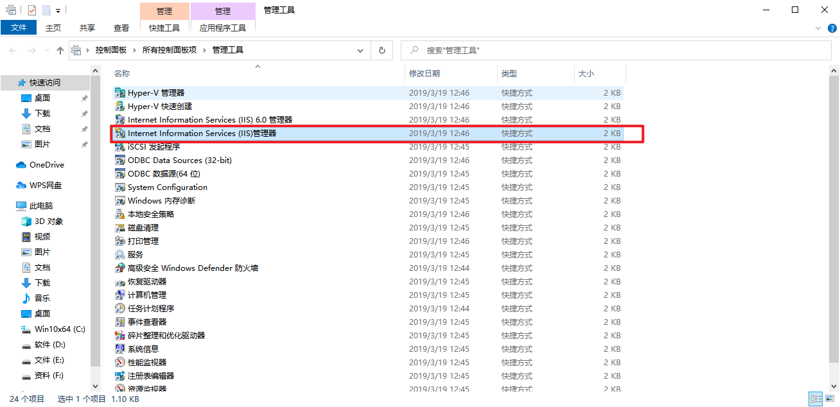Open recent locations dropdown arrow
This screenshot has height=407, width=840.
tap(48, 50)
